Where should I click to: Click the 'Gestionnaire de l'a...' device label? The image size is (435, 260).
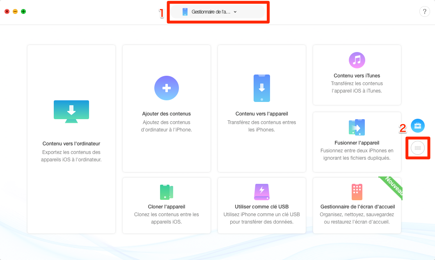(x=211, y=12)
